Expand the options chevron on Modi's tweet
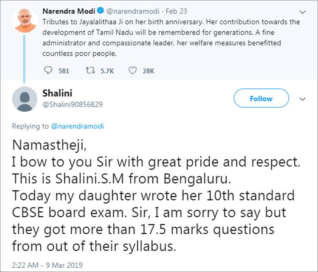318x272 pixels. click(303, 11)
